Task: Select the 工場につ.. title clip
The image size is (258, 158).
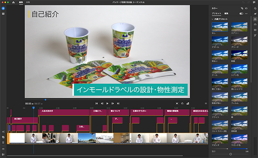Action: (x=99, y=112)
